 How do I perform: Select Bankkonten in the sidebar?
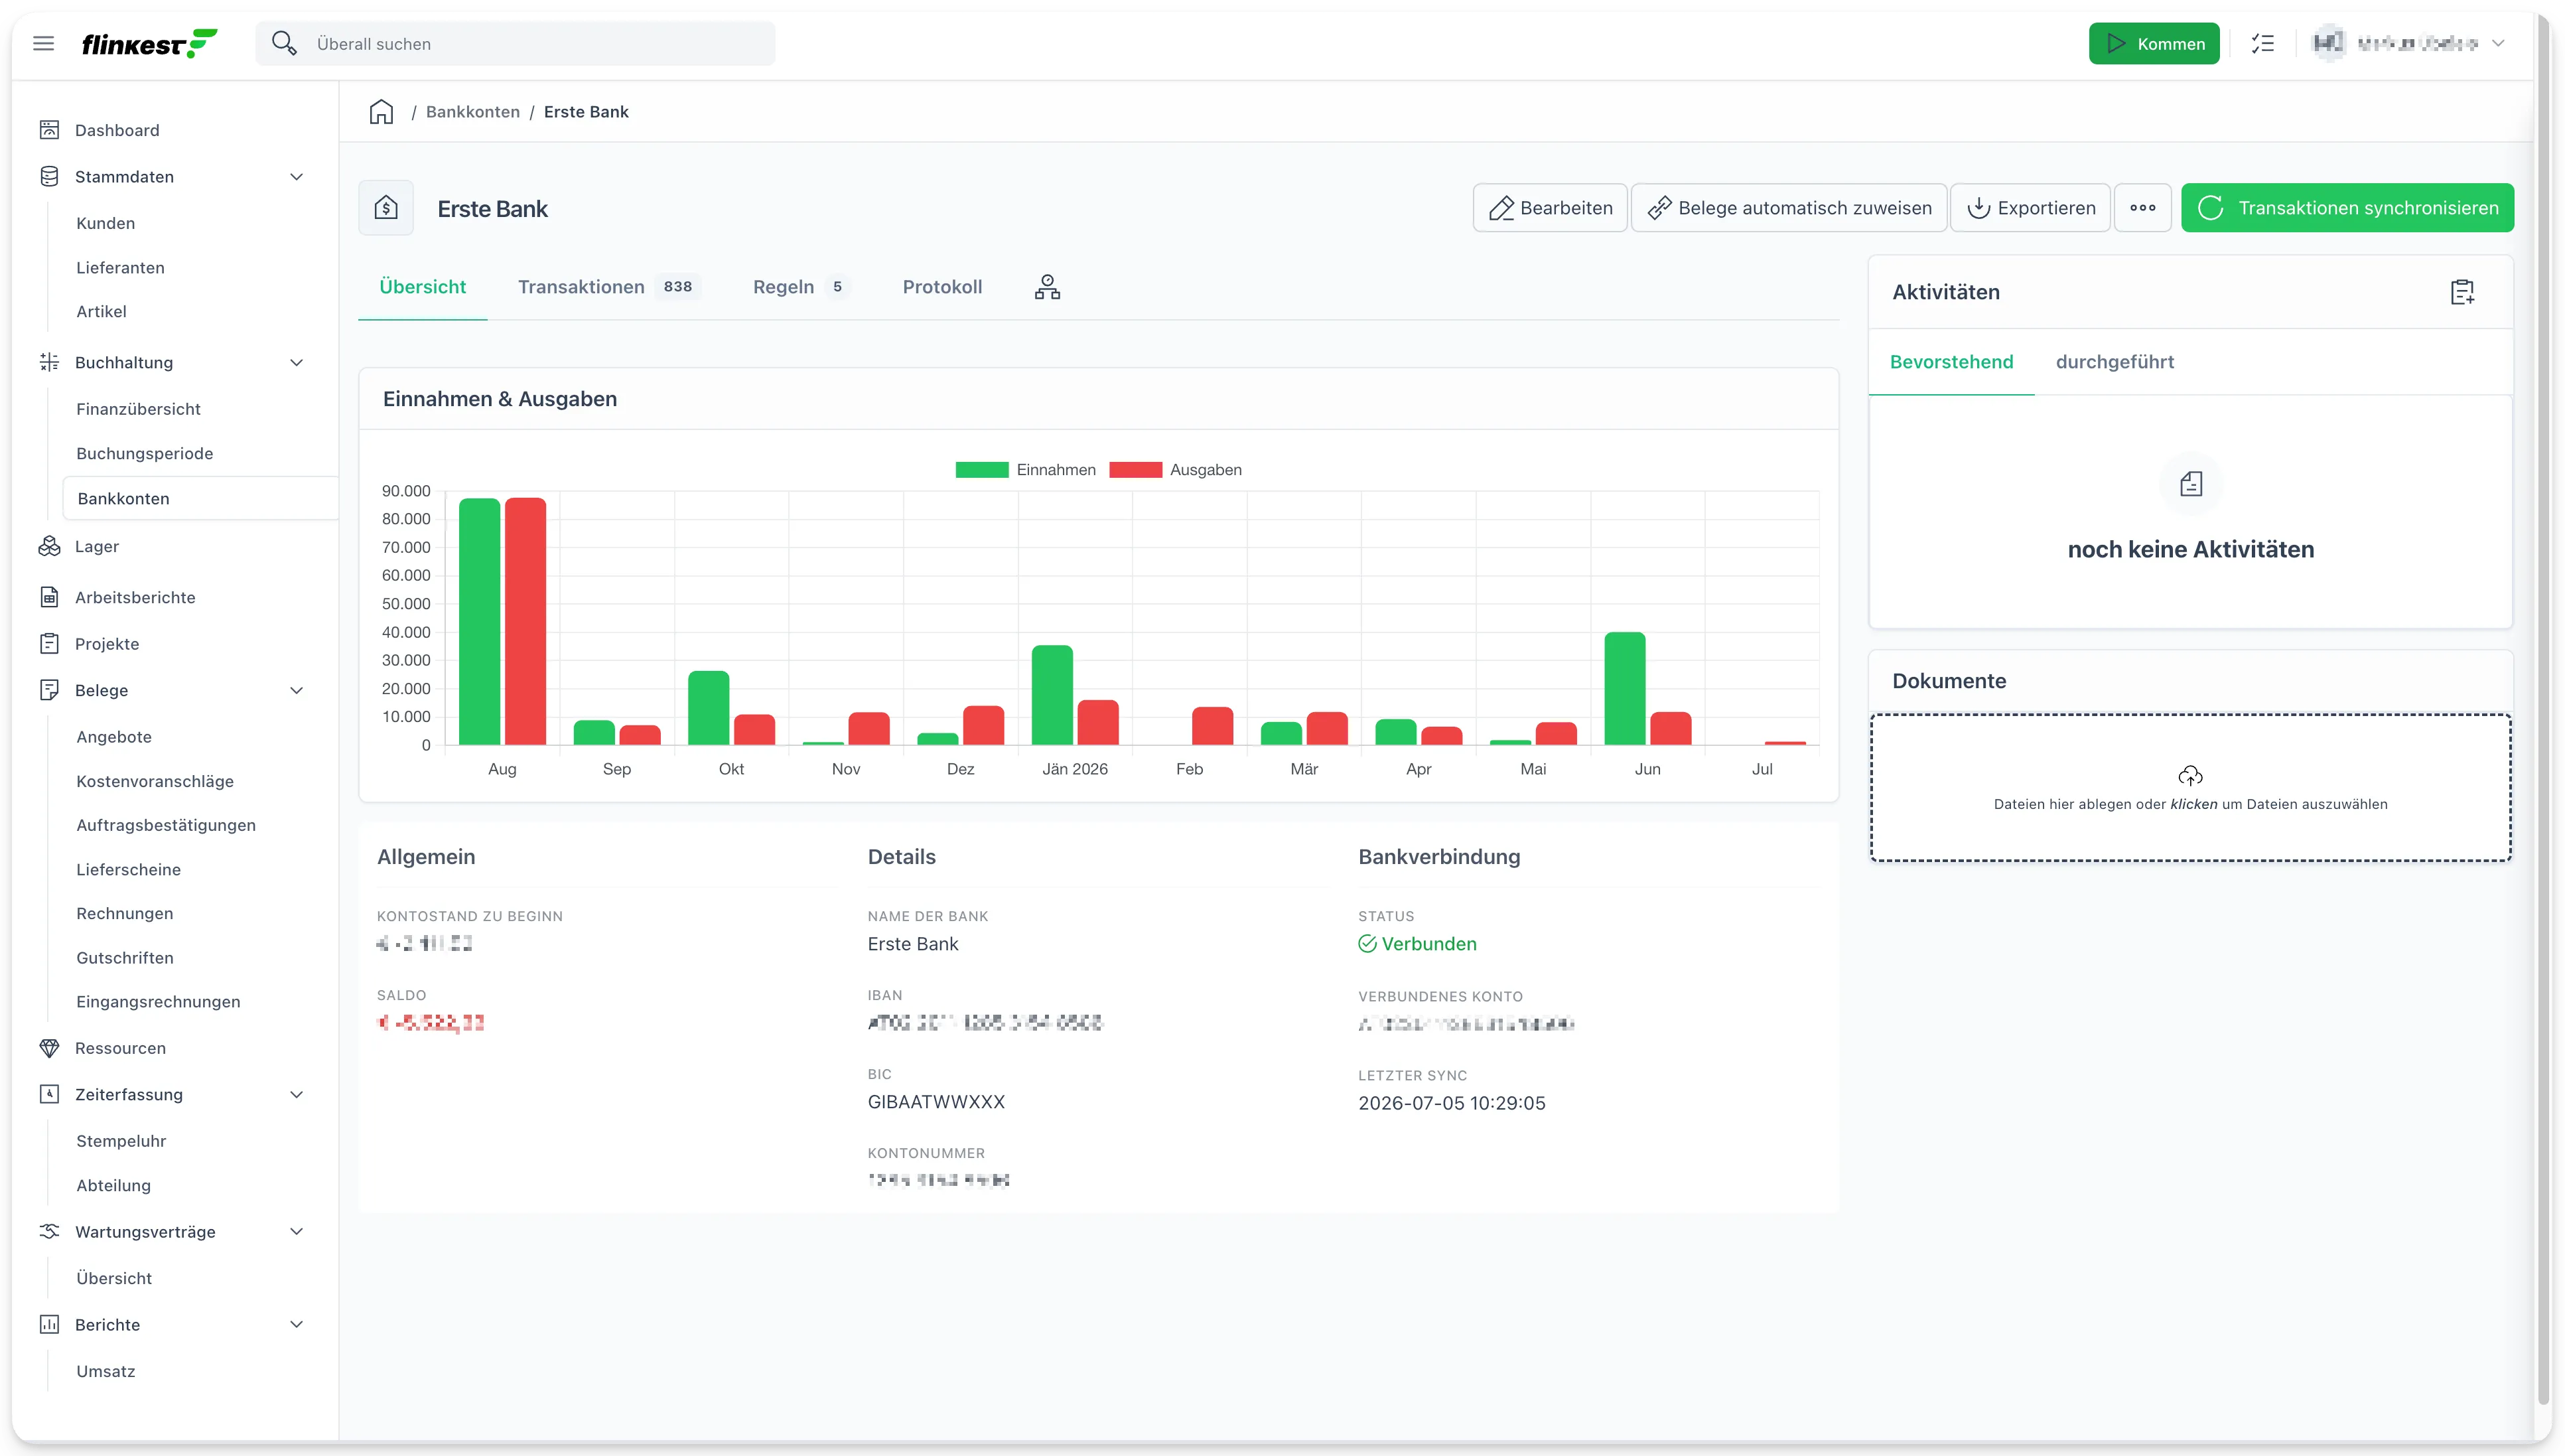(x=200, y=498)
